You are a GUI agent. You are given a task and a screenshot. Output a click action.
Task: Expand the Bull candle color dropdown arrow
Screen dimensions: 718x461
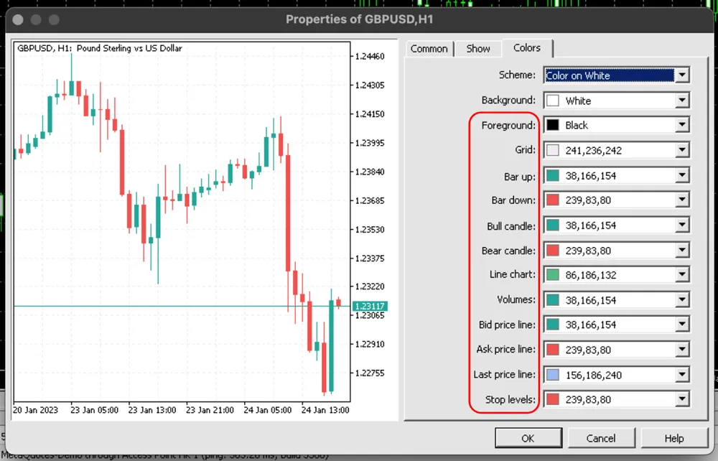(x=682, y=225)
